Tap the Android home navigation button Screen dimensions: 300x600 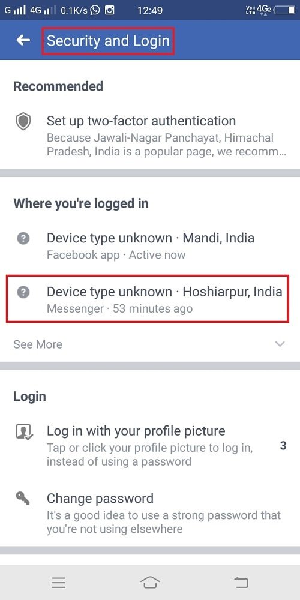[x=150, y=582]
